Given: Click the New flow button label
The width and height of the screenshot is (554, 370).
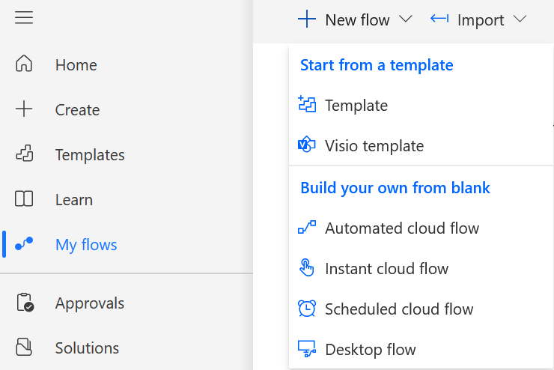Looking at the screenshot, I should pyautogui.click(x=357, y=19).
